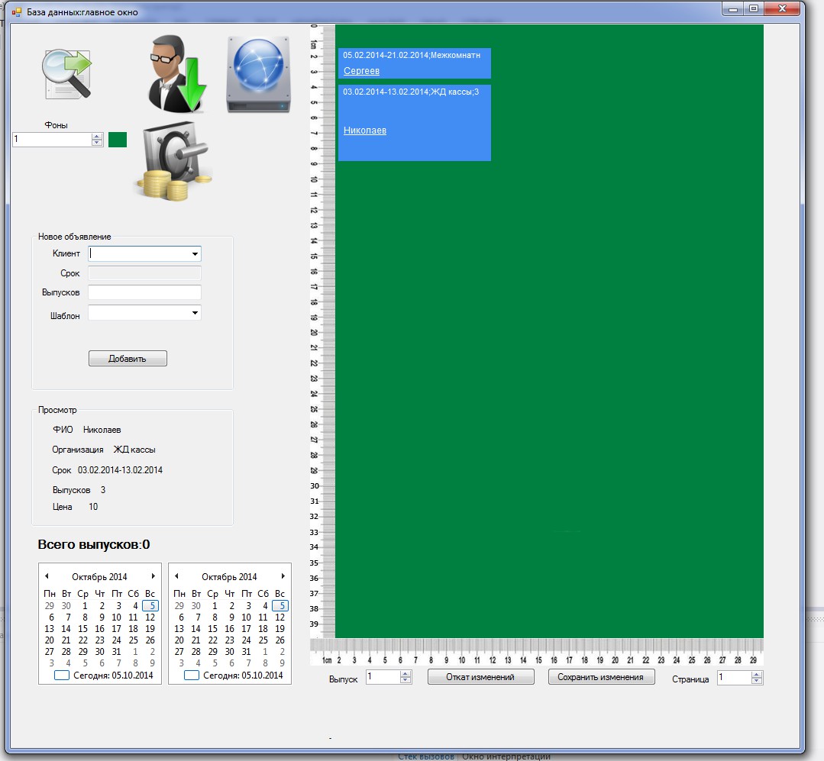Screen dimensions: 824x761
Task: Click the Стек вызовов tab behind the window
Action: [426, 756]
